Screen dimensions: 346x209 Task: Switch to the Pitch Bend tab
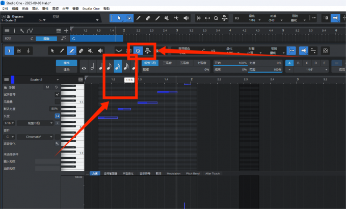click(x=192, y=173)
